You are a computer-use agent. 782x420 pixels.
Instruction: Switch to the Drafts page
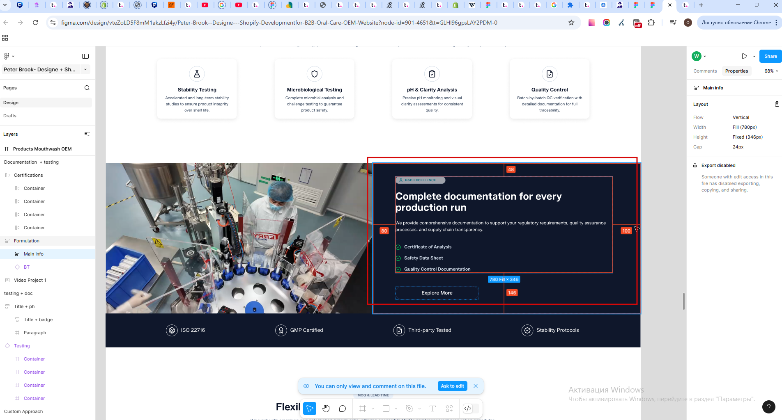coord(46,116)
